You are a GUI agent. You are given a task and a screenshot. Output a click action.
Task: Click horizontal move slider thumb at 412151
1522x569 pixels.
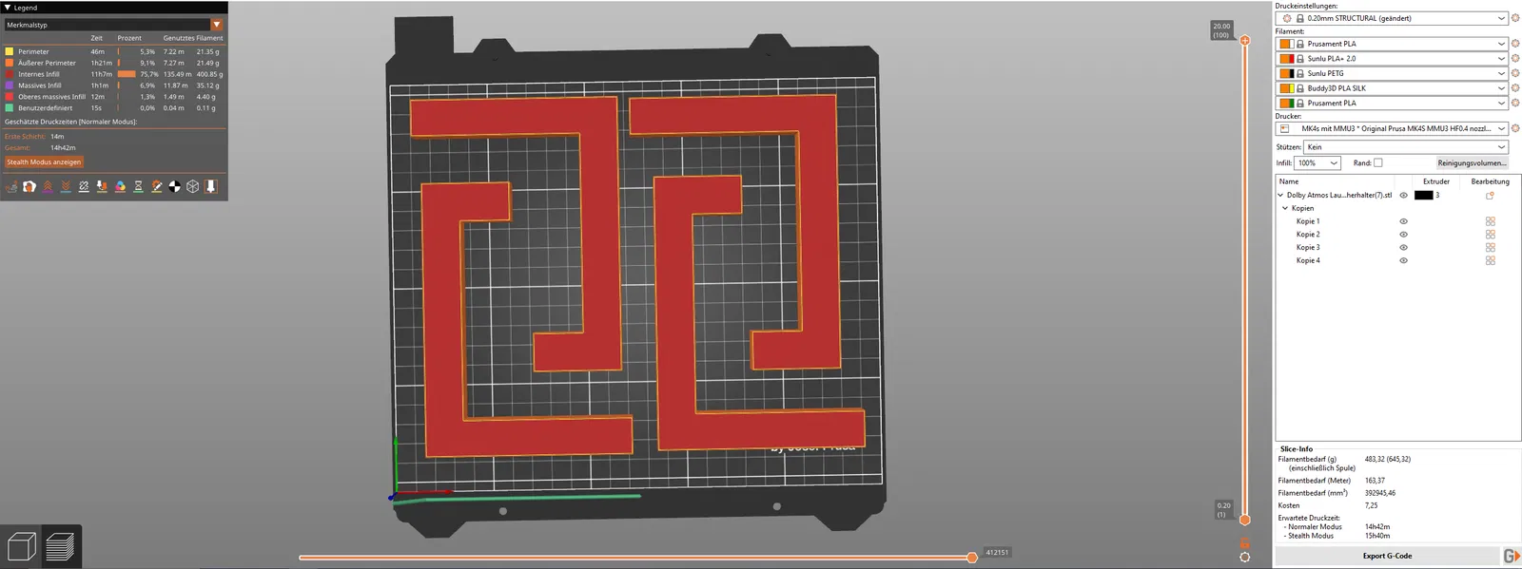coord(971,558)
